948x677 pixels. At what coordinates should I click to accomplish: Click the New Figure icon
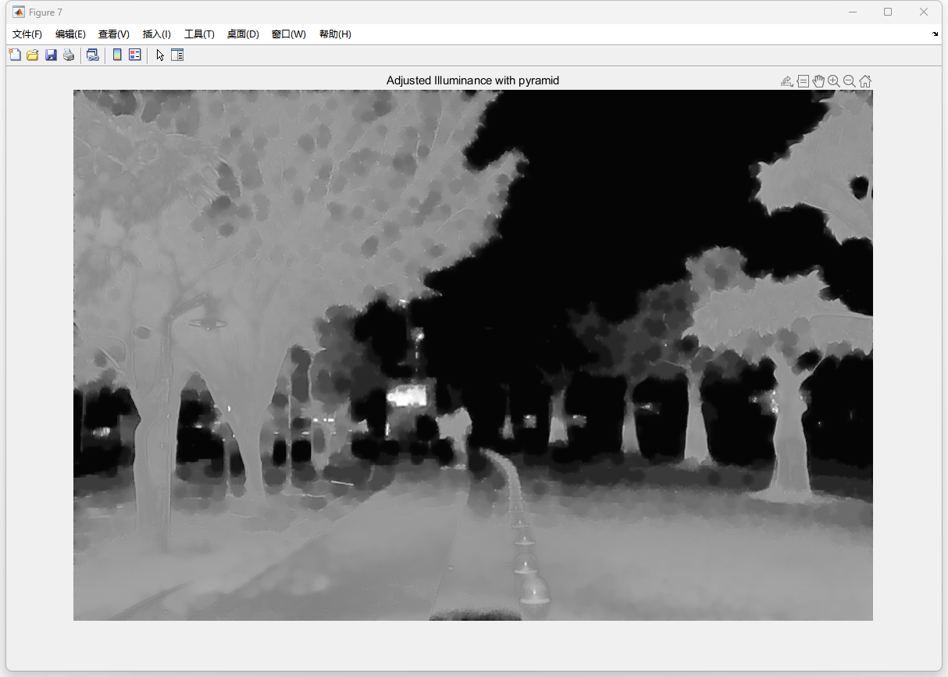pyautogui.click(x=15, y=55)
